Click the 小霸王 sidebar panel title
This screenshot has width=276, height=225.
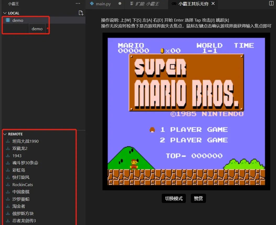pos(13,4)
